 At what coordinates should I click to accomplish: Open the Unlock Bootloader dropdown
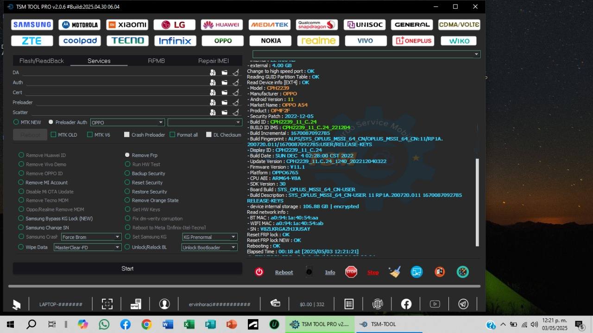[x=209, y=247]
